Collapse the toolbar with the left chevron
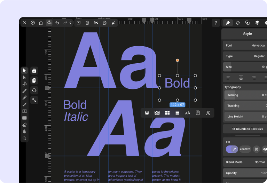The height and width of the screenshot is (183, 267). pyautogui.click(x=71, y=23)
